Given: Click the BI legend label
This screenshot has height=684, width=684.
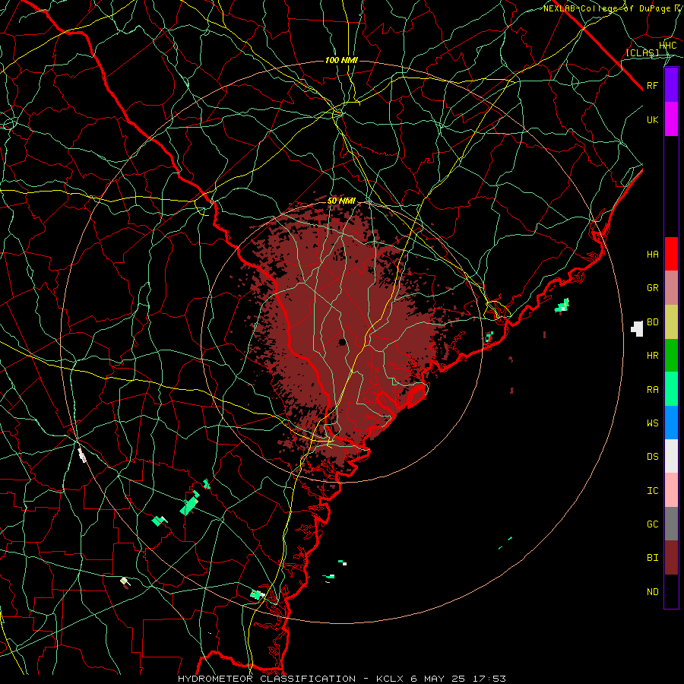Looking at the screenshot, I should tap(652, 558).
